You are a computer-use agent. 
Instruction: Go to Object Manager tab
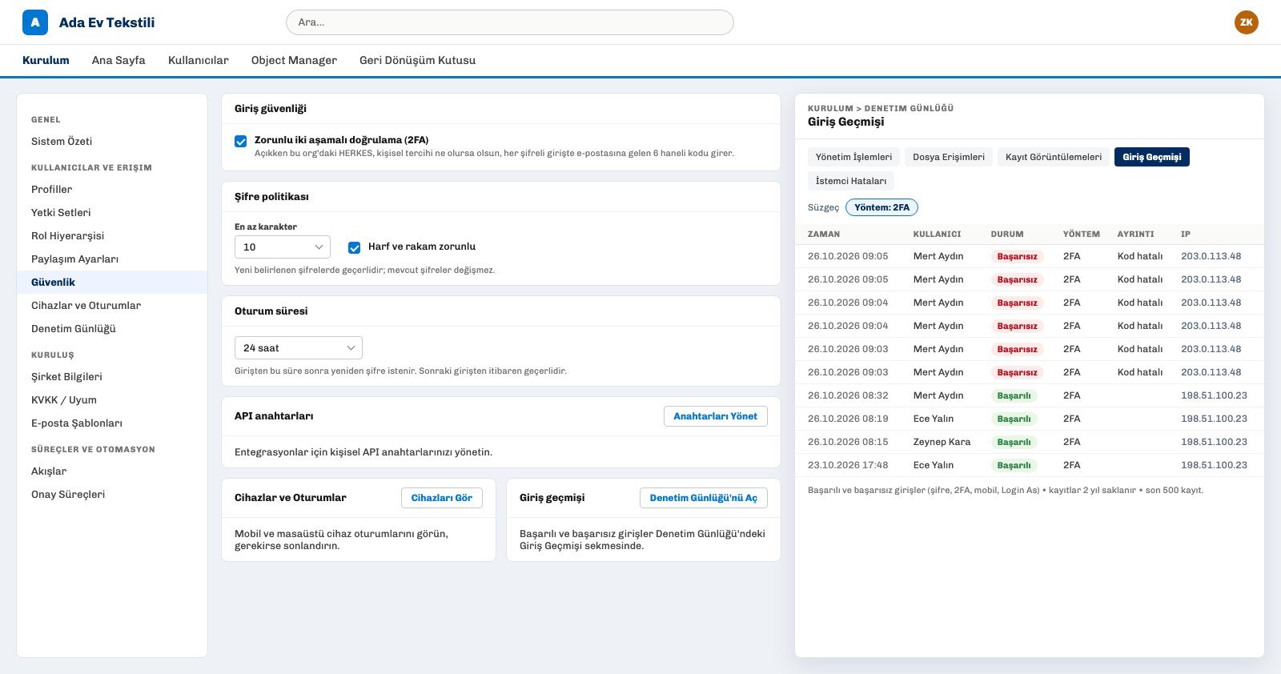(x=294, y=60)
